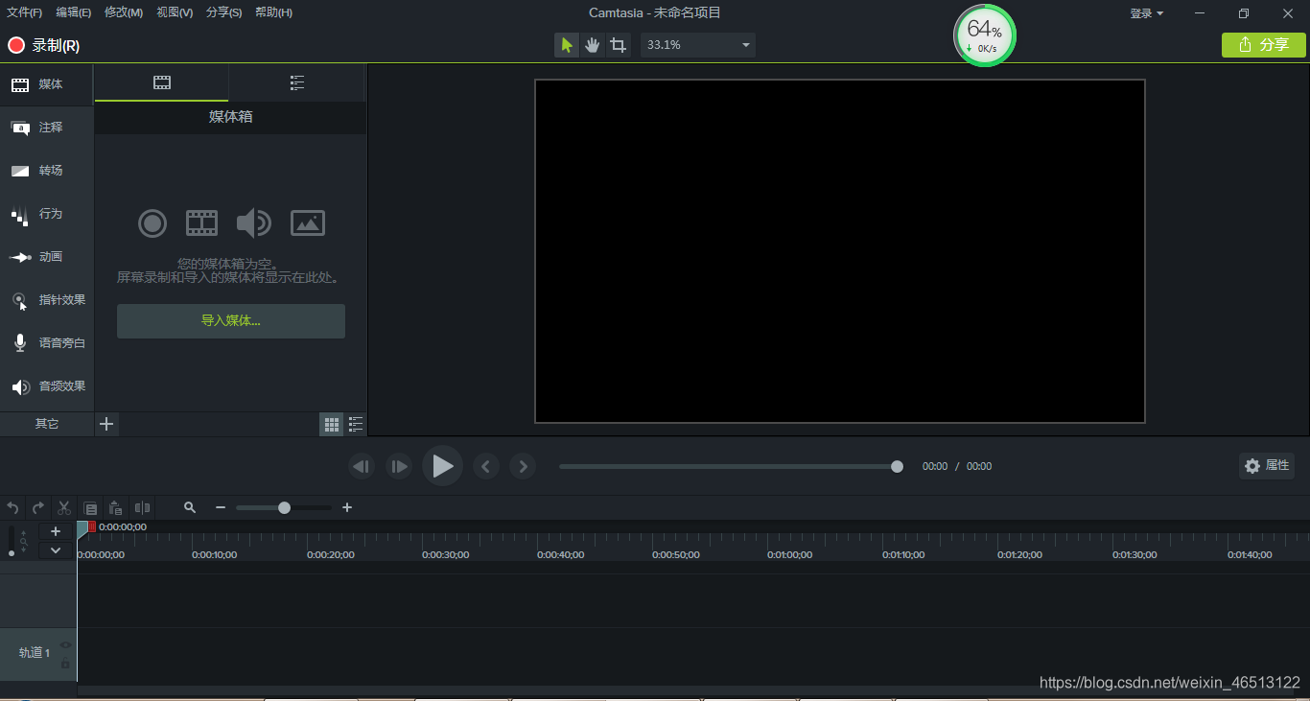The width and height of the screenshot is (1310, 701).
Task: Click the black preview canvas
Action: 840,251
